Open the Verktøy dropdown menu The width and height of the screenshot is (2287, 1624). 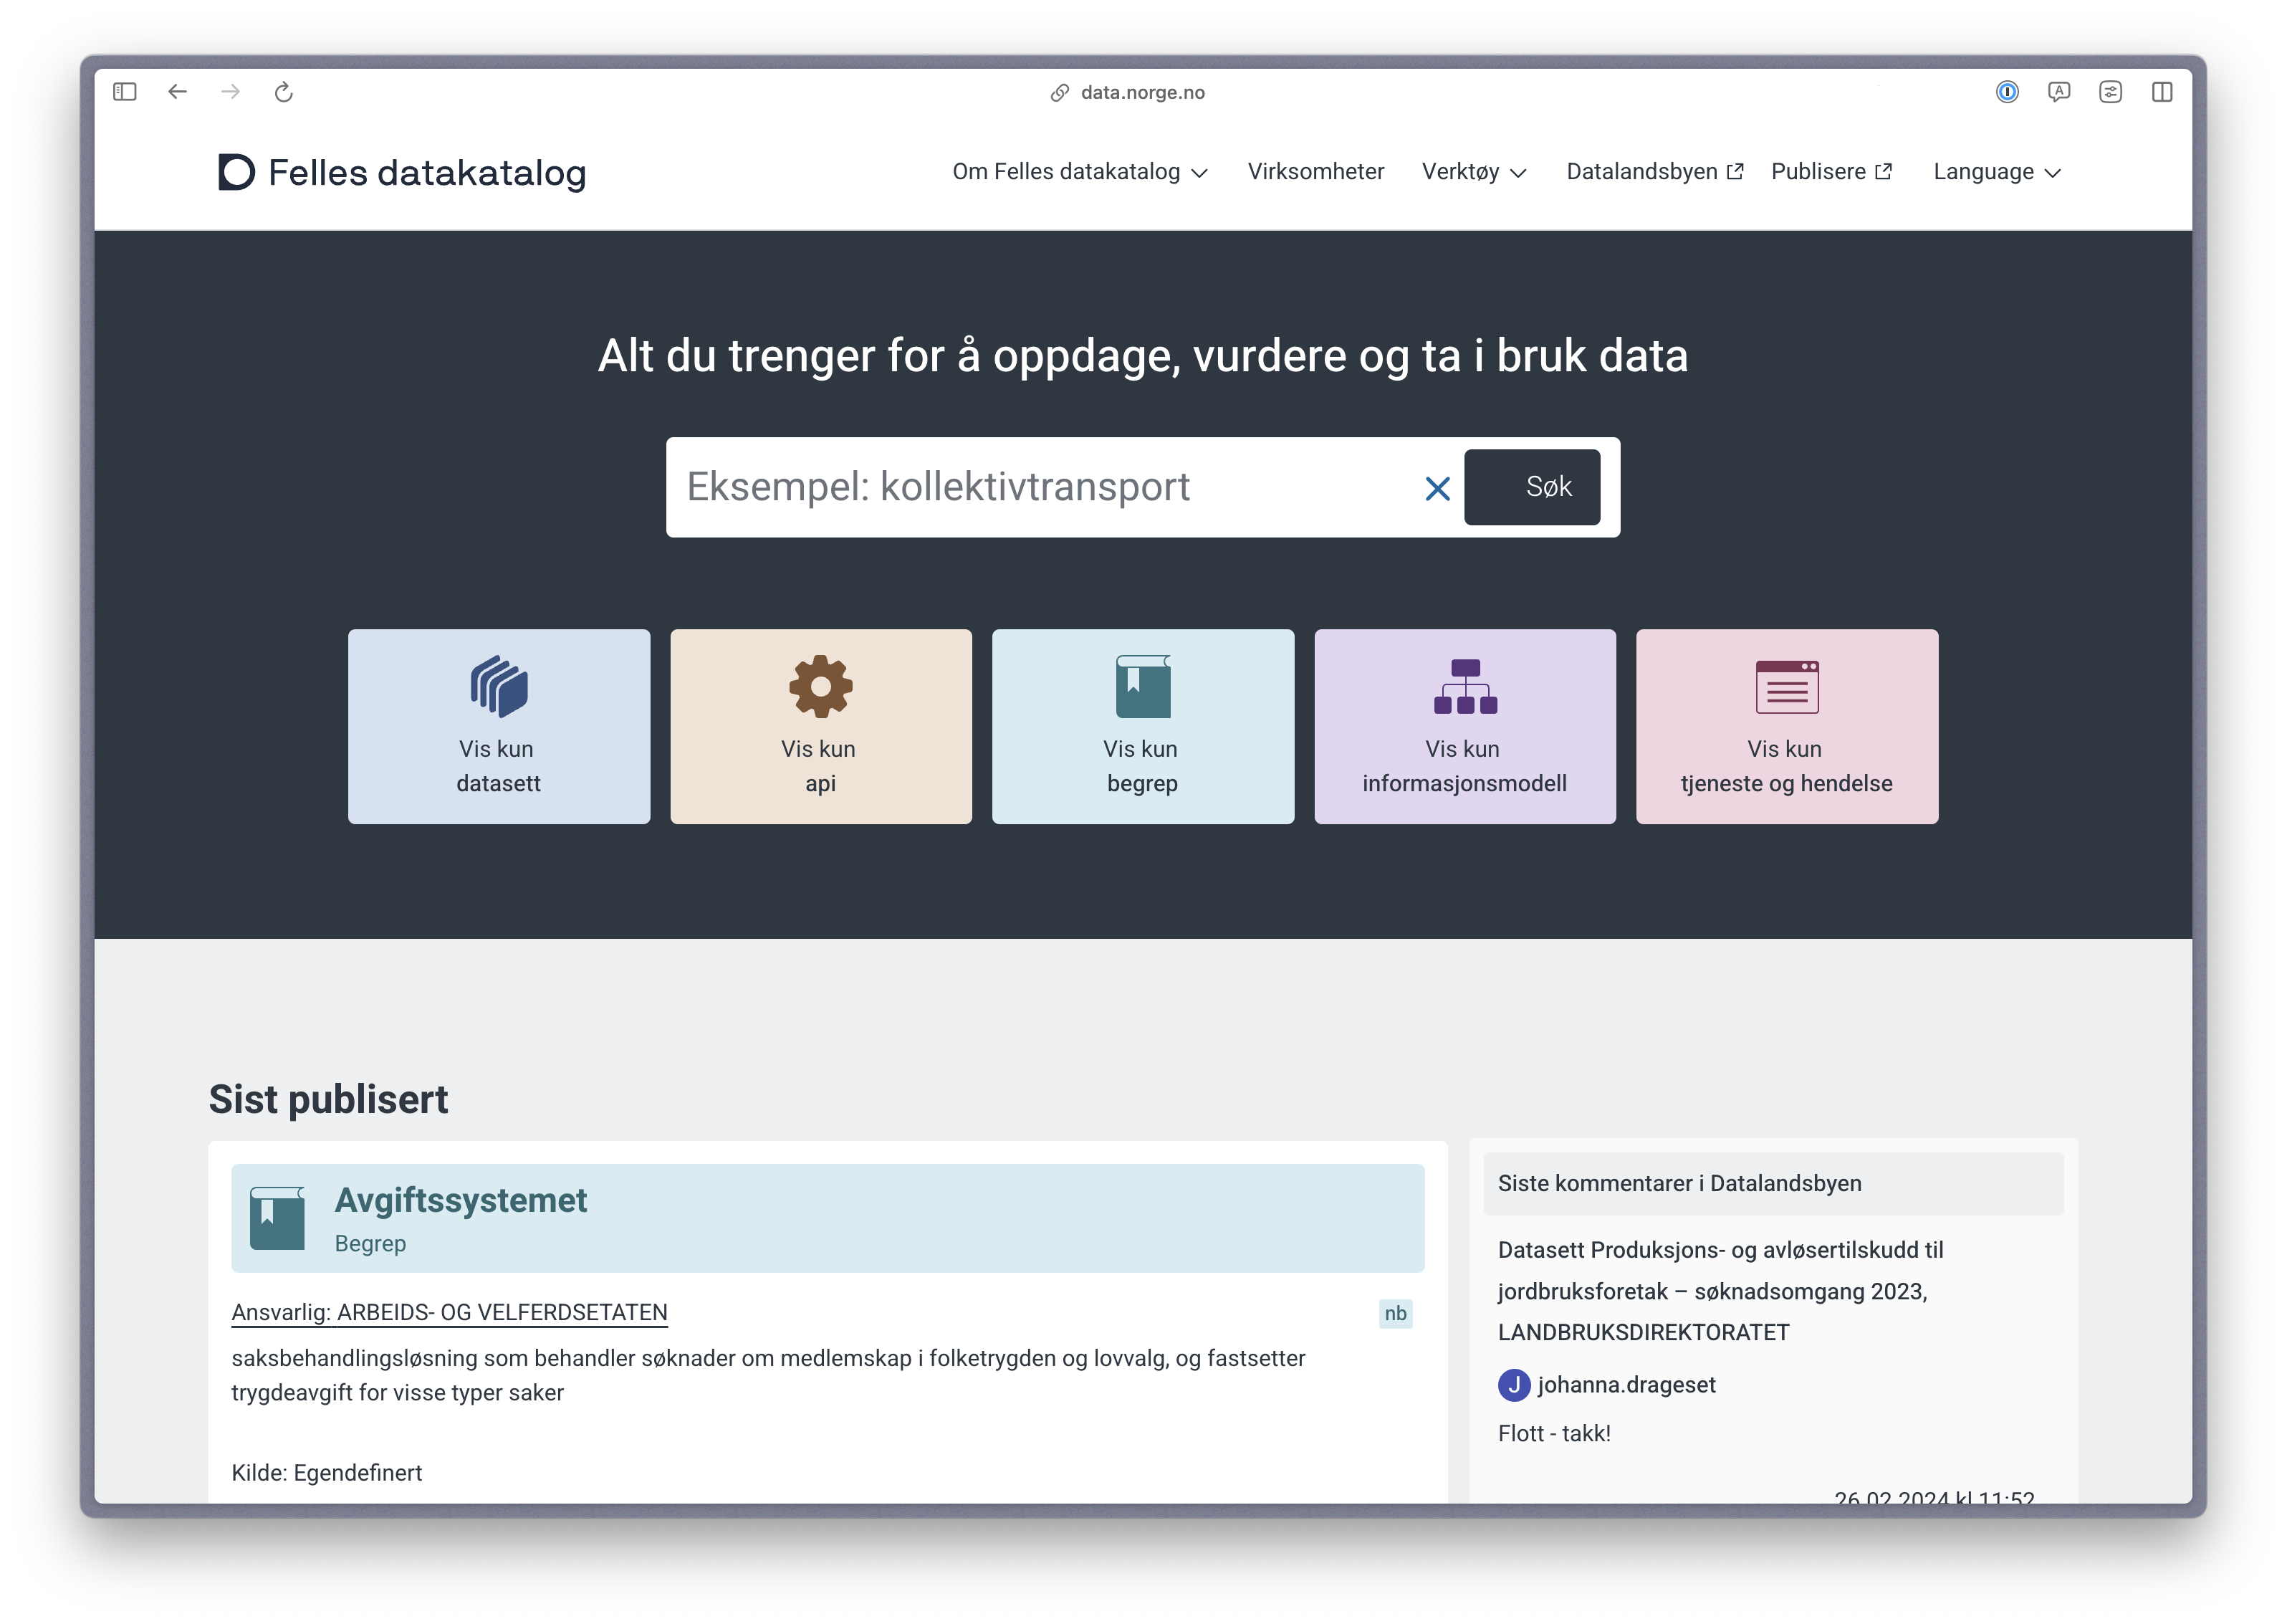[1473, 171]
